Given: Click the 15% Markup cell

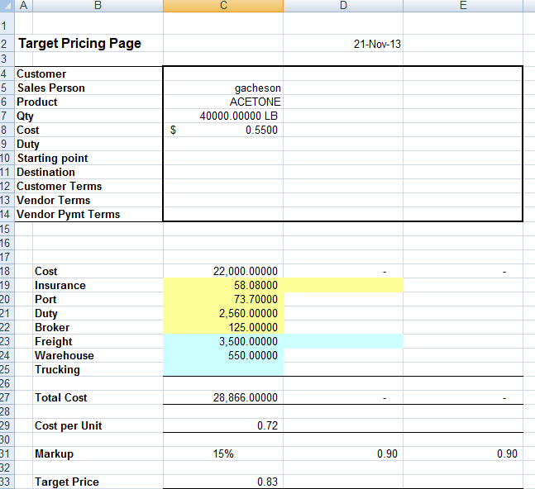Looking at the screenshot, I should 223,453.
